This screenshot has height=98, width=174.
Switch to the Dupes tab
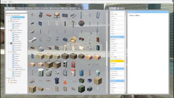(65, 8)
